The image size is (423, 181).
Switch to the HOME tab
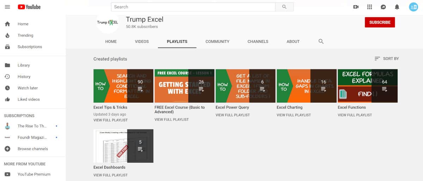coord(111,41)
